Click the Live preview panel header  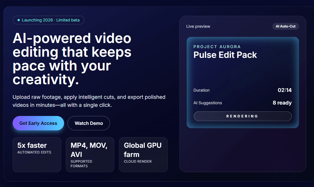tap(198, 26)
